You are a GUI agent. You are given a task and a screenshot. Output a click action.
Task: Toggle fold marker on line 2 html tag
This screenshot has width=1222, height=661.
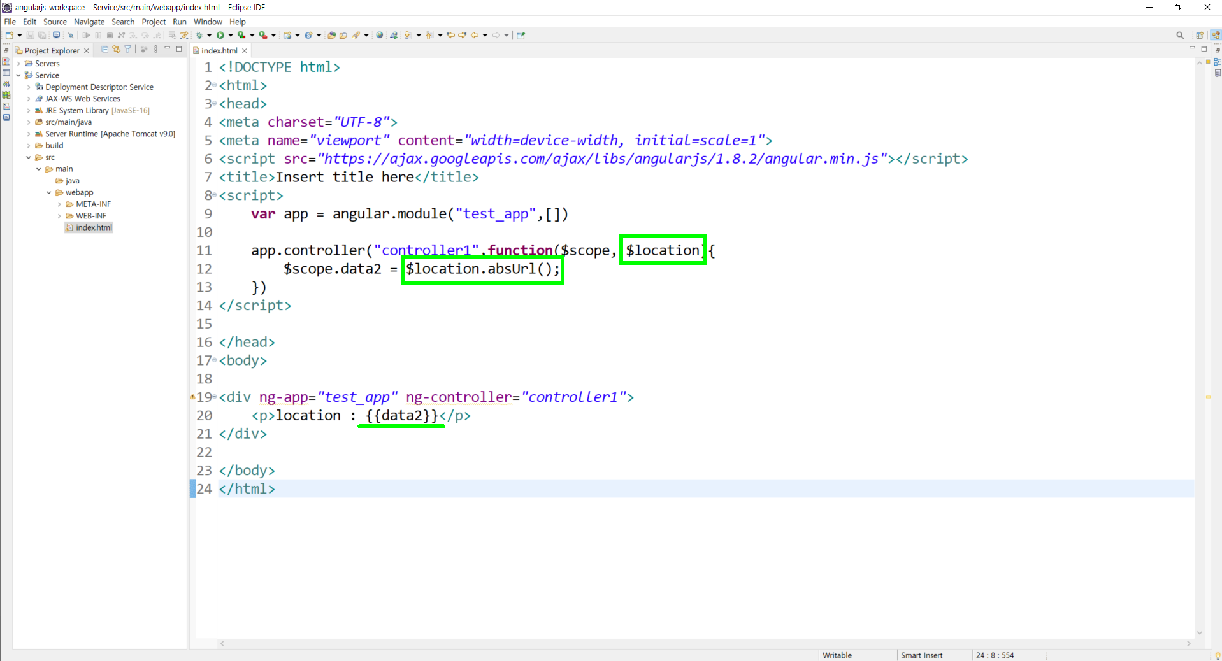pyautogui.click(x=215, y=85)
